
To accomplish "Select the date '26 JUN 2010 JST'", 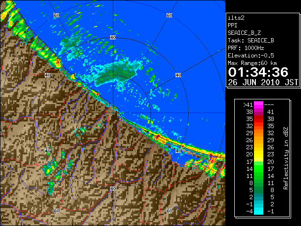I will (263, 82).
